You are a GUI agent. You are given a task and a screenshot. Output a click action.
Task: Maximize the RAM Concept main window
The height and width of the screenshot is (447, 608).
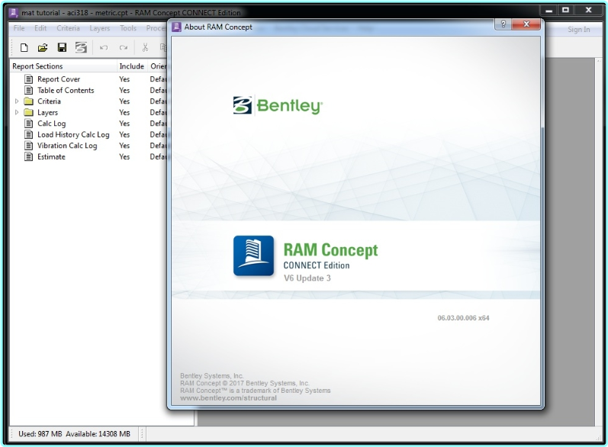pos(565,11)
